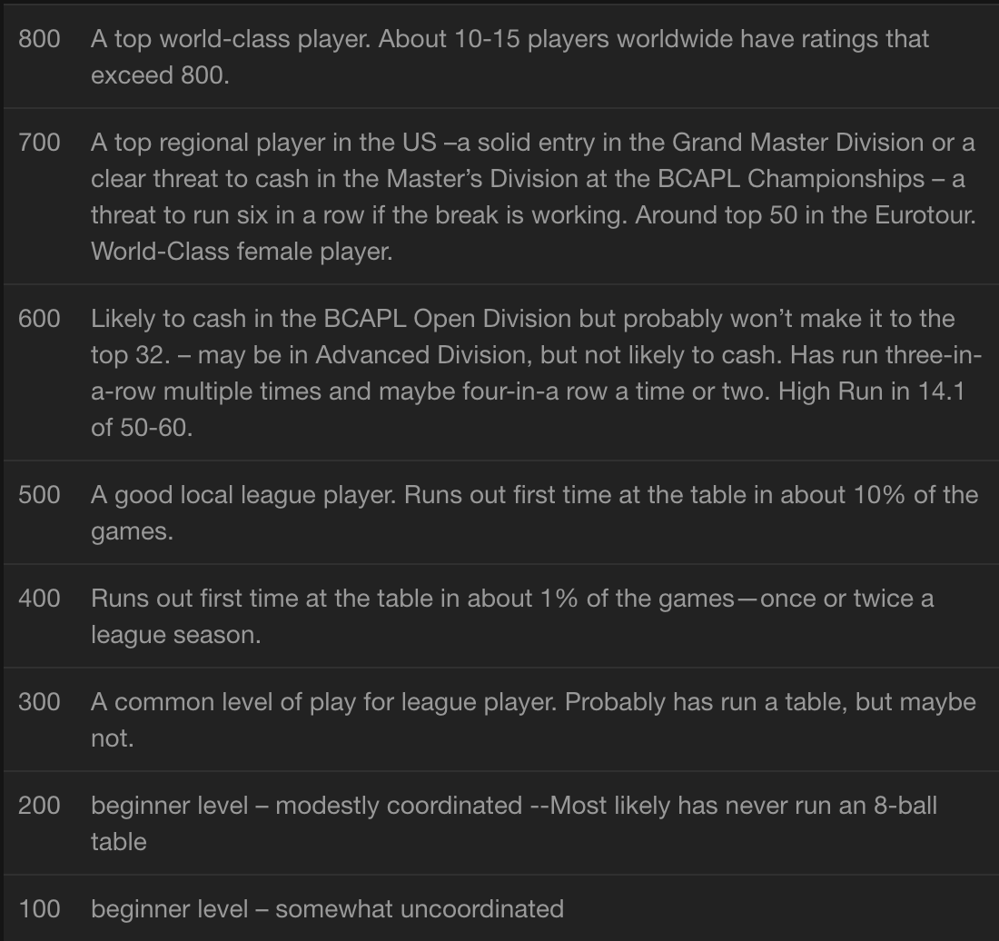
Task: Select the 200 rating cell
Action: point(39,806)
